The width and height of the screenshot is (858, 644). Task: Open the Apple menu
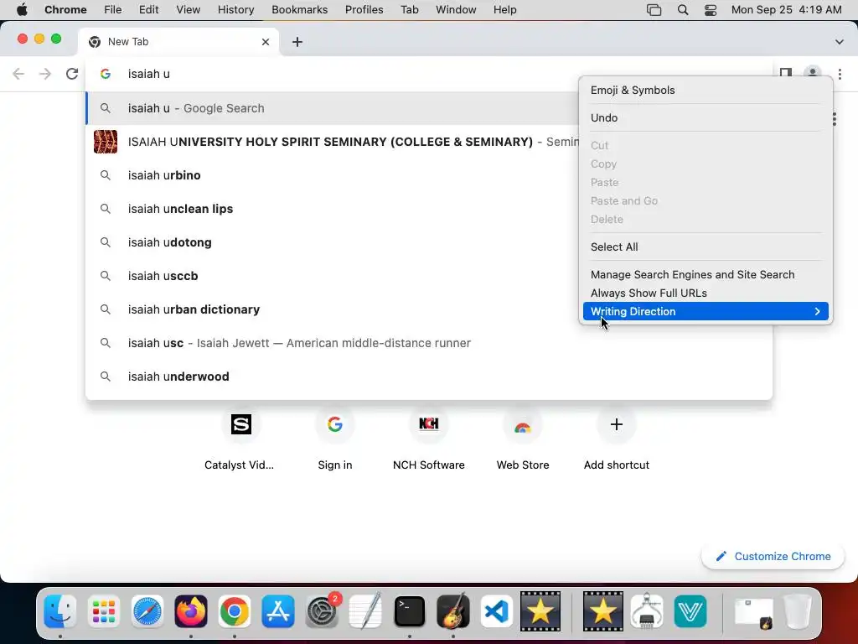click(x=22, y=10)
